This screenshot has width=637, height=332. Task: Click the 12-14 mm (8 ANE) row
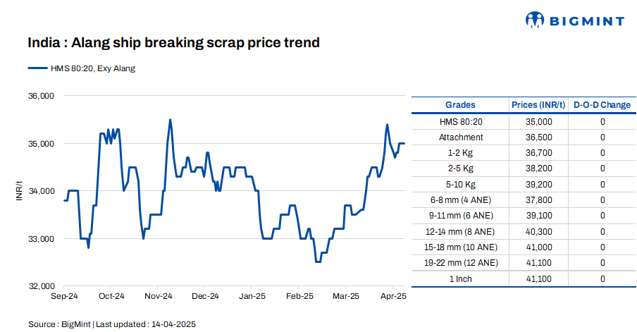click(x=461, y=232)
